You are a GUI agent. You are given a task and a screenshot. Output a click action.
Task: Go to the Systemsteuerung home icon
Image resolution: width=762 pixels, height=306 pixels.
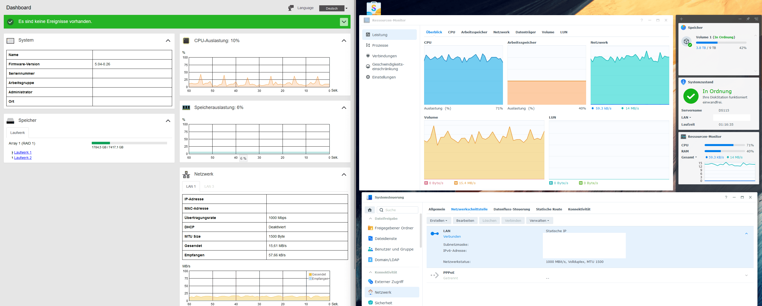[370, 210]
